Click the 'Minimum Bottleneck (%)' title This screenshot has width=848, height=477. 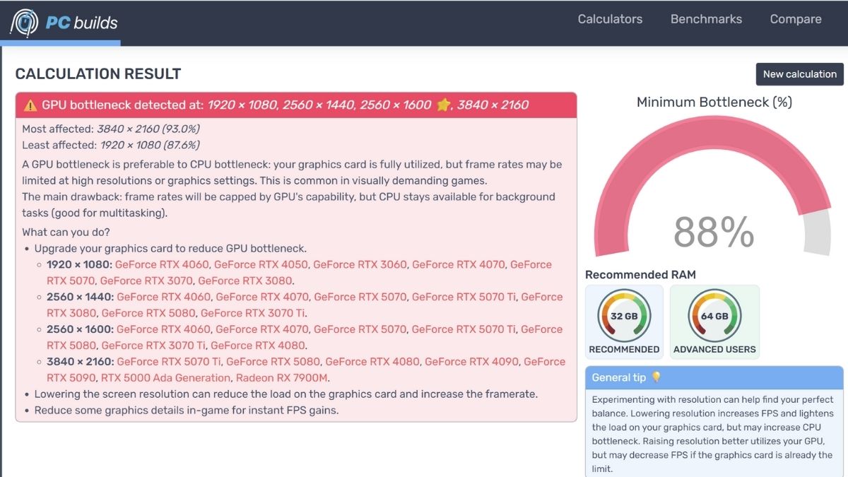click(x=714, y=102)
